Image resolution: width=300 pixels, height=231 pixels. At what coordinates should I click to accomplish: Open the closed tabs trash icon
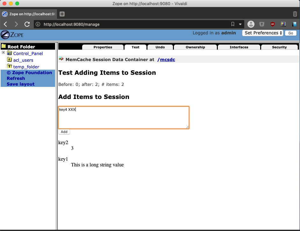[295, 14]
